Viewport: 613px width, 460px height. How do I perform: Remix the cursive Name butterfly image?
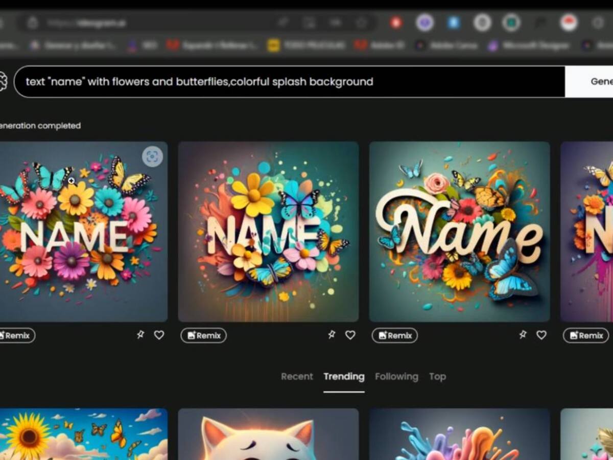coord(394,335)
